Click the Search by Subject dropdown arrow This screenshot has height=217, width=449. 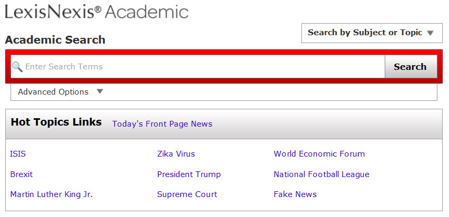tap(430, 33)
